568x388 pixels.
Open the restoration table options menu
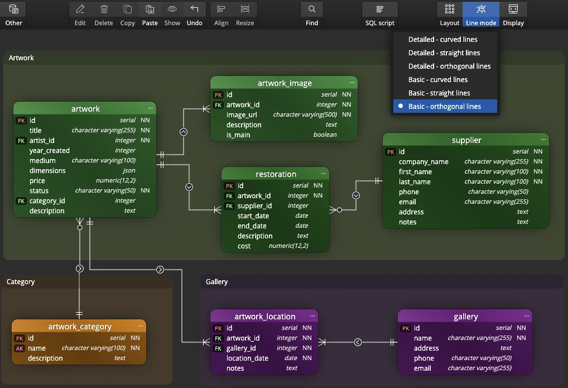(x=324, y=174)
